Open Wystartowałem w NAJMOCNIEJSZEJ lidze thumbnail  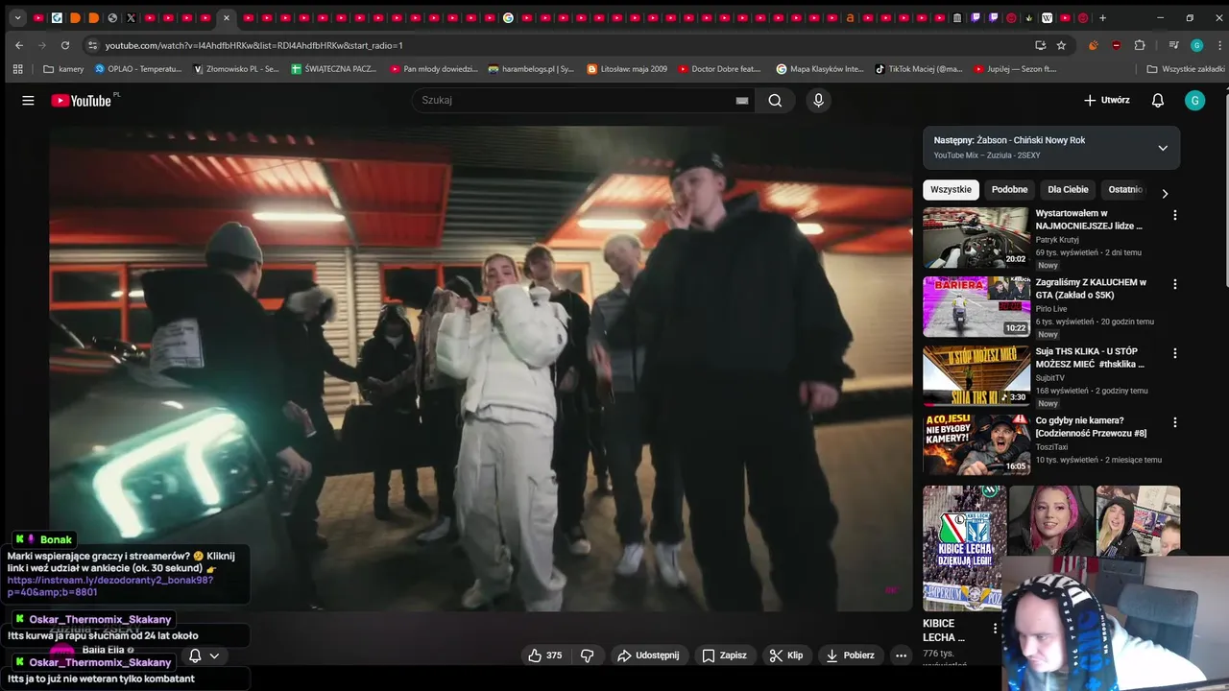click(x=976, y=237)
